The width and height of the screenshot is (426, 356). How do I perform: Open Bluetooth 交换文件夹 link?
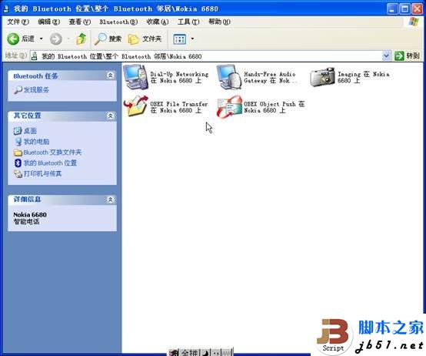(x=52, y=152)
